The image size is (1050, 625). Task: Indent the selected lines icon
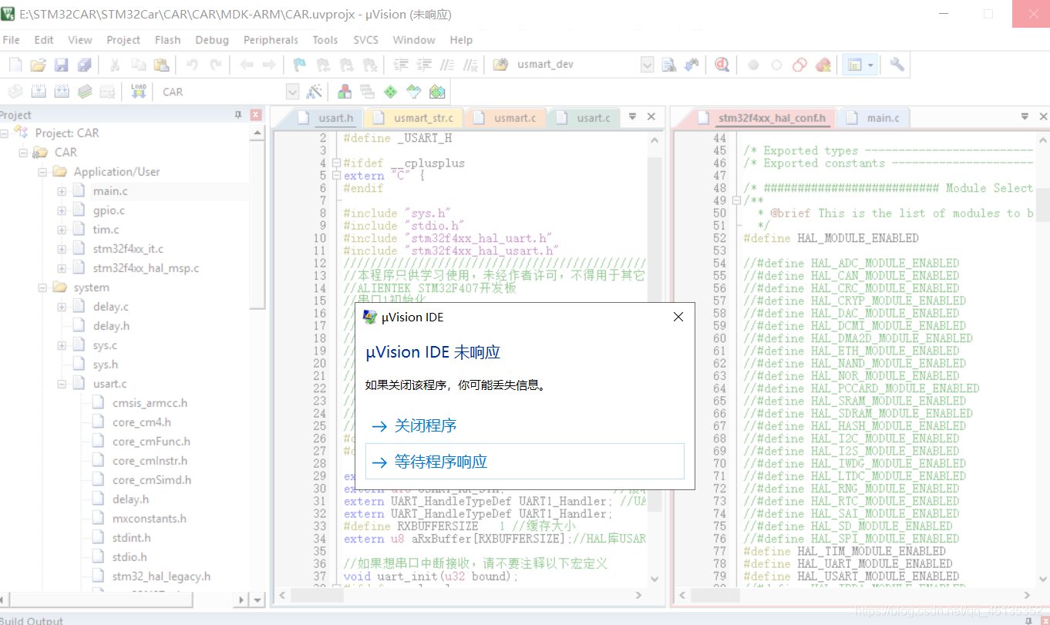tap(401, 65)
